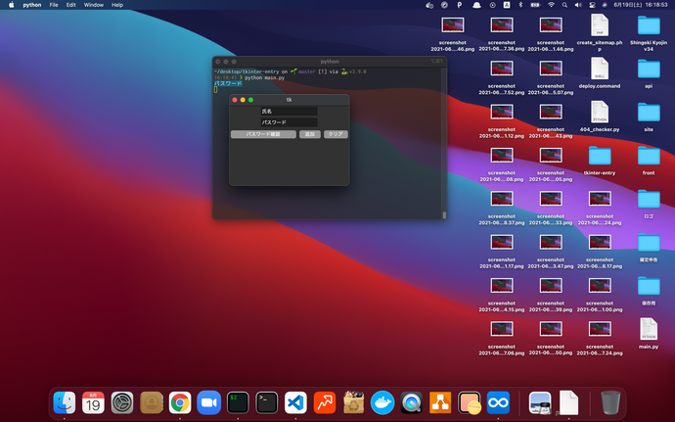Select the 404_checker.py file on the desktop
Image resolution: width=675 pixels, height=422 pixels.
point(600,112)
